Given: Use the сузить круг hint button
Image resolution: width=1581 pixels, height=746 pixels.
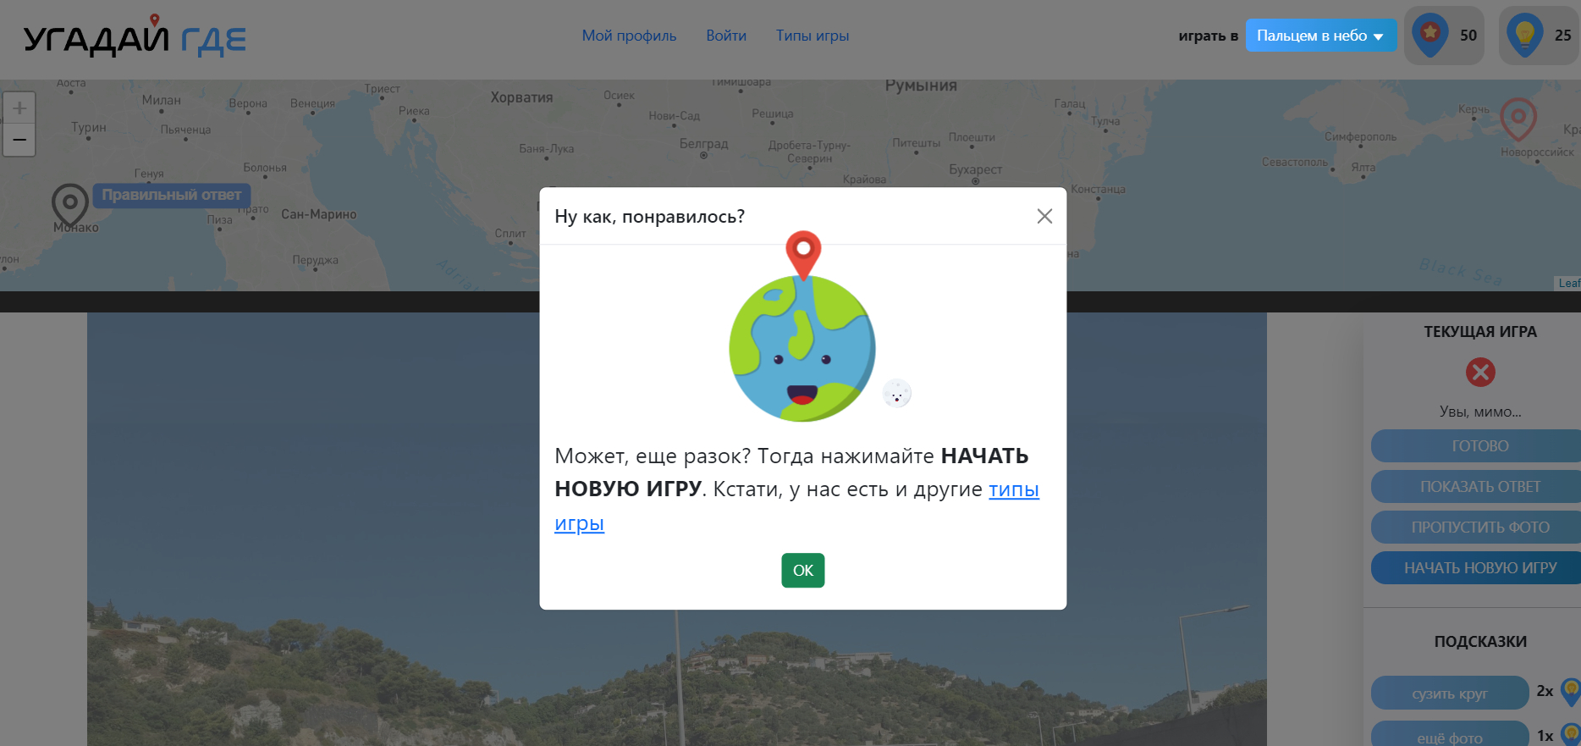Looking at the screenshot, I should pos(1450,694).
